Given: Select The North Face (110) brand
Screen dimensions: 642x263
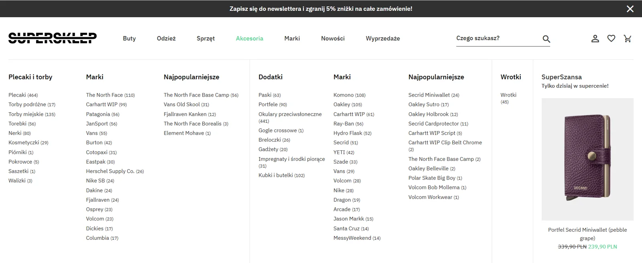Looking at the screenshot, I should click(x=110, y=95).
